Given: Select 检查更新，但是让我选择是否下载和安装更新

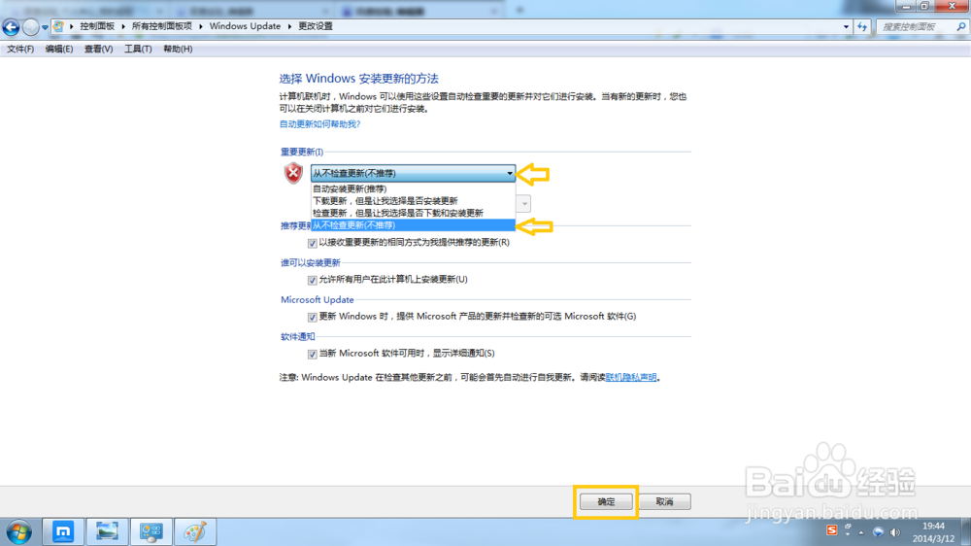Looking at the screenshot, I should 413,213.
